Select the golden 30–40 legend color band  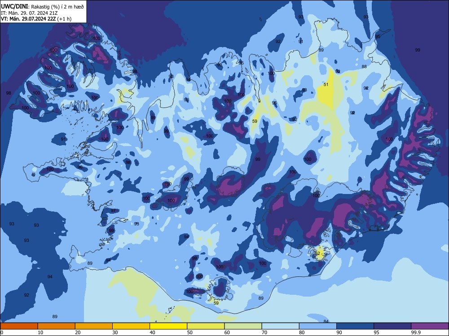click(x=131, y=326)
